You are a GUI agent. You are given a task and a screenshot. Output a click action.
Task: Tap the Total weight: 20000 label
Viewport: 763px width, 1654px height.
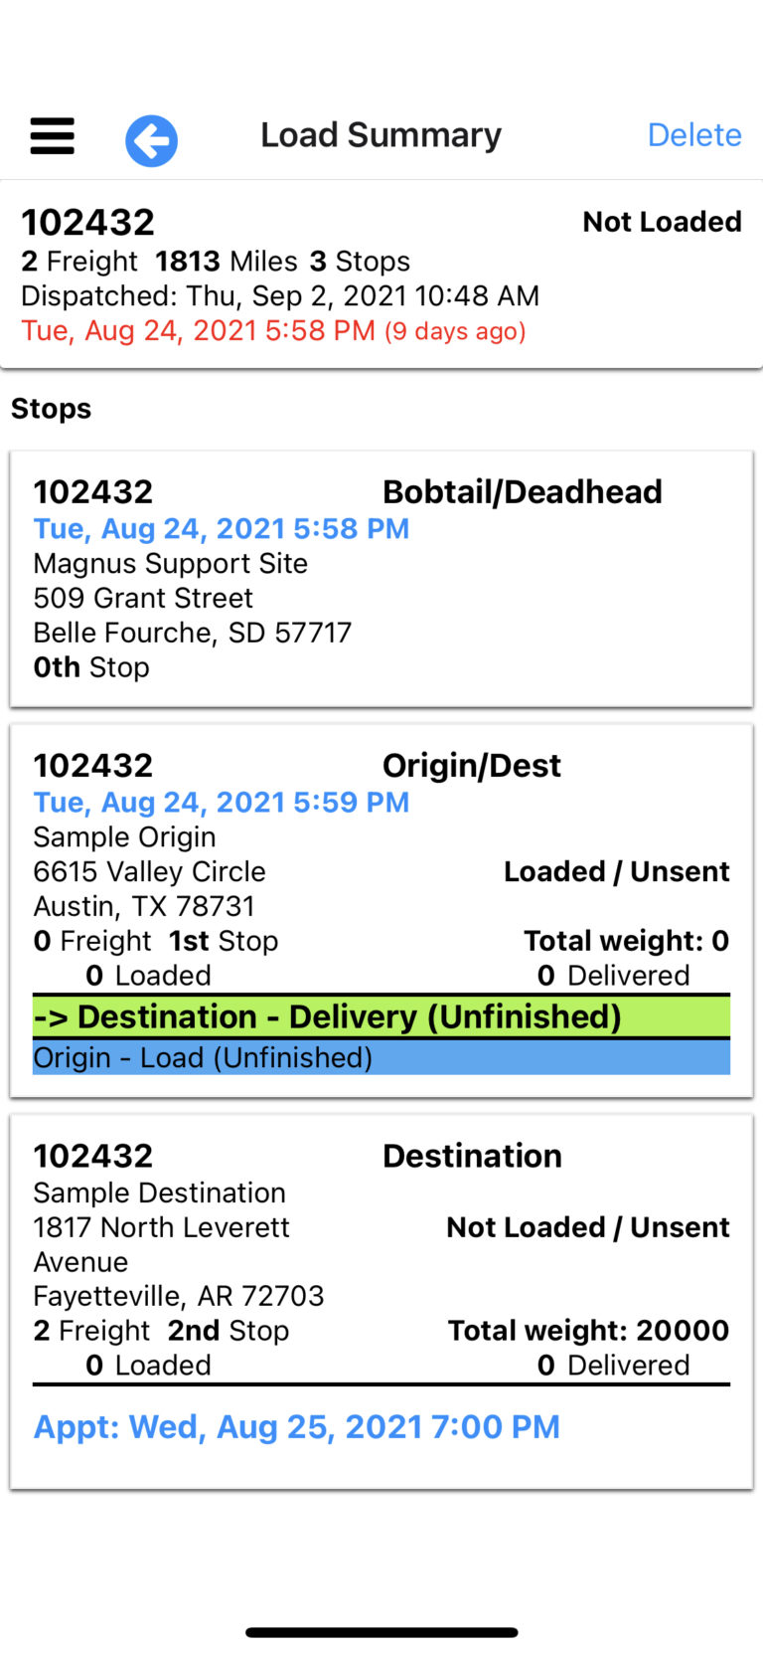point(588,1331)
